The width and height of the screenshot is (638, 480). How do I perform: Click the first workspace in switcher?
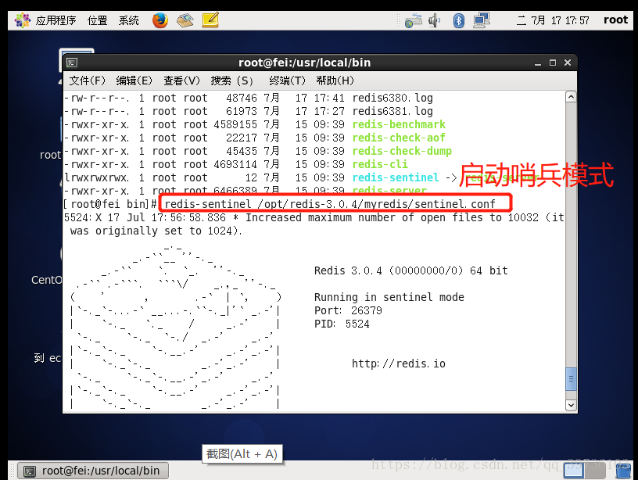click(x=574, y=471)
